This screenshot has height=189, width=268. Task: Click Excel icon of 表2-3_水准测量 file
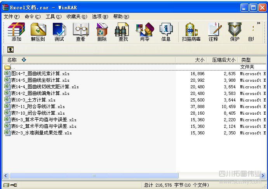click(x=7, y=133)
